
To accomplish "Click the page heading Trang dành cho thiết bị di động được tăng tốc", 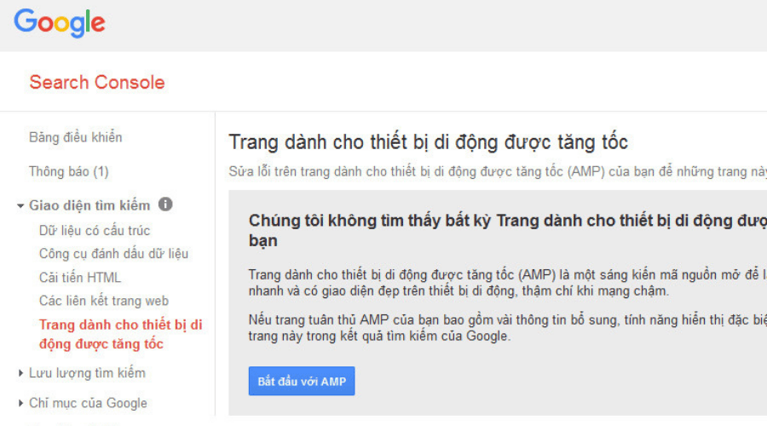I will pos(428,142).
